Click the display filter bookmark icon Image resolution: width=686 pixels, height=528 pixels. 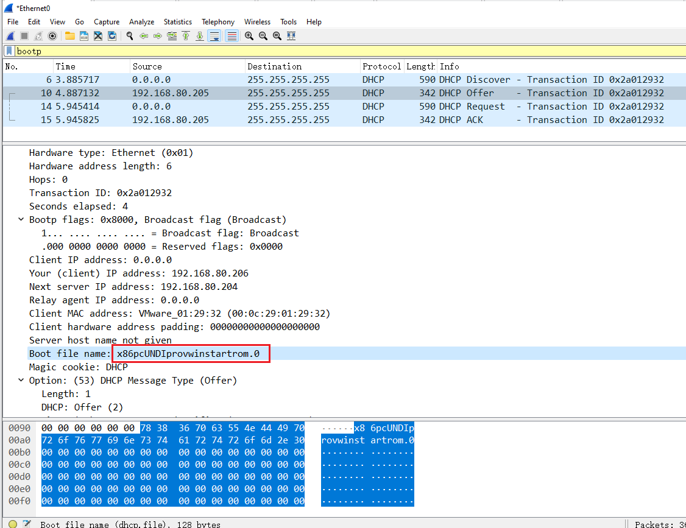9,51
